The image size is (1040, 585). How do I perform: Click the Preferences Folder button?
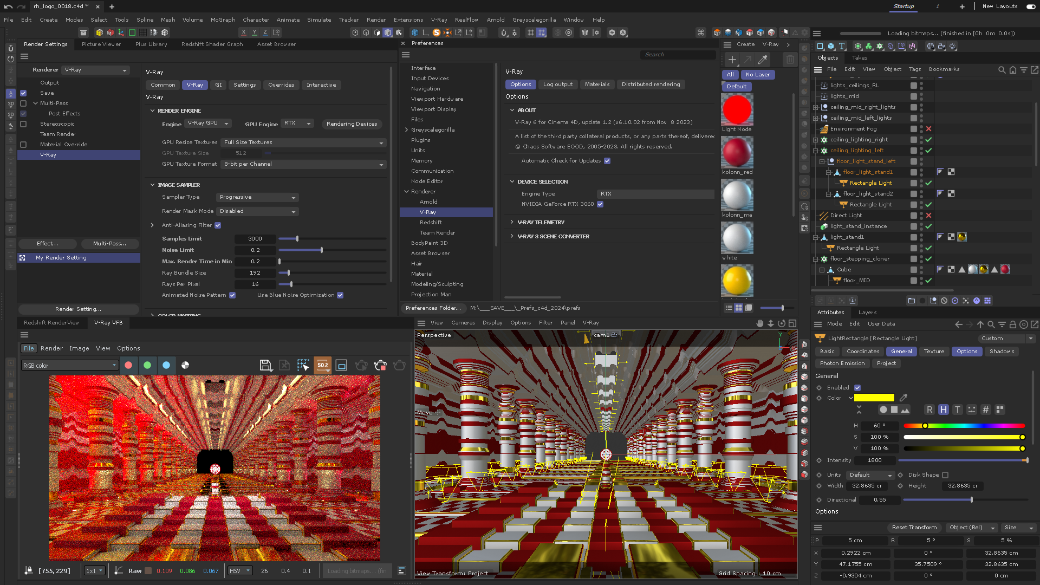(x=433, y=308)
